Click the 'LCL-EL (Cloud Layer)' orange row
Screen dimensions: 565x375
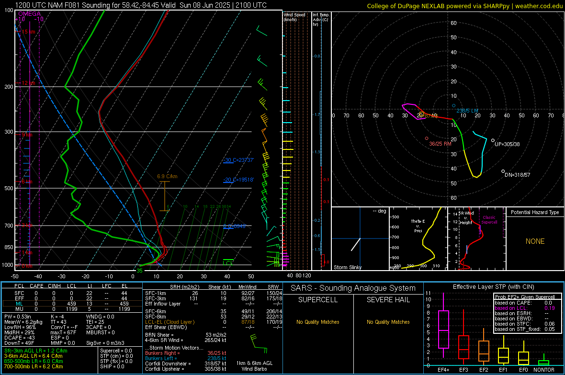click(x=169, y=322)
